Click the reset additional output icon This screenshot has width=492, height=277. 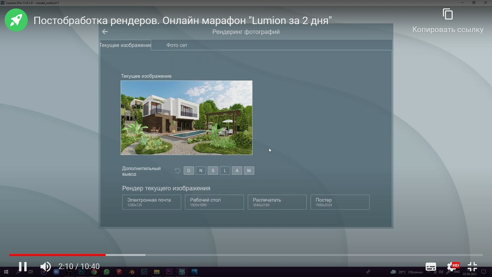pyautogui.click(x=177, y=171)
